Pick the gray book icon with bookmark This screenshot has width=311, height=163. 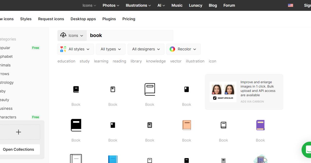tap(150, 125)
